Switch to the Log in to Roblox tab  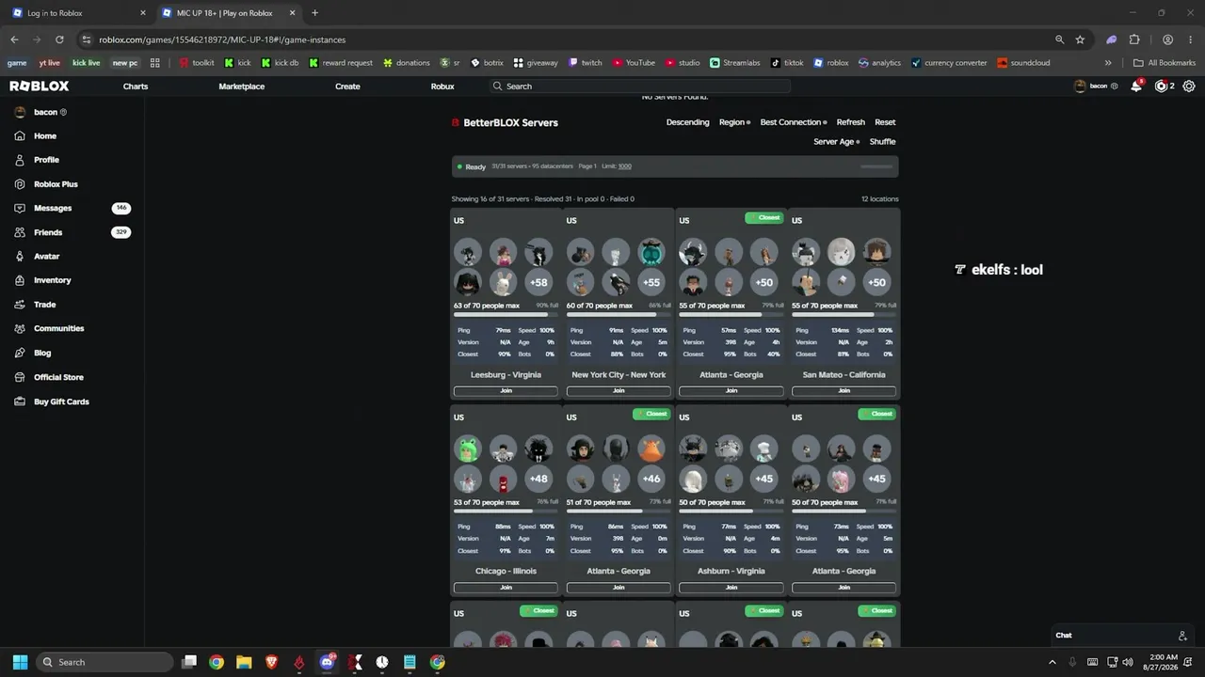pos(77,13)
